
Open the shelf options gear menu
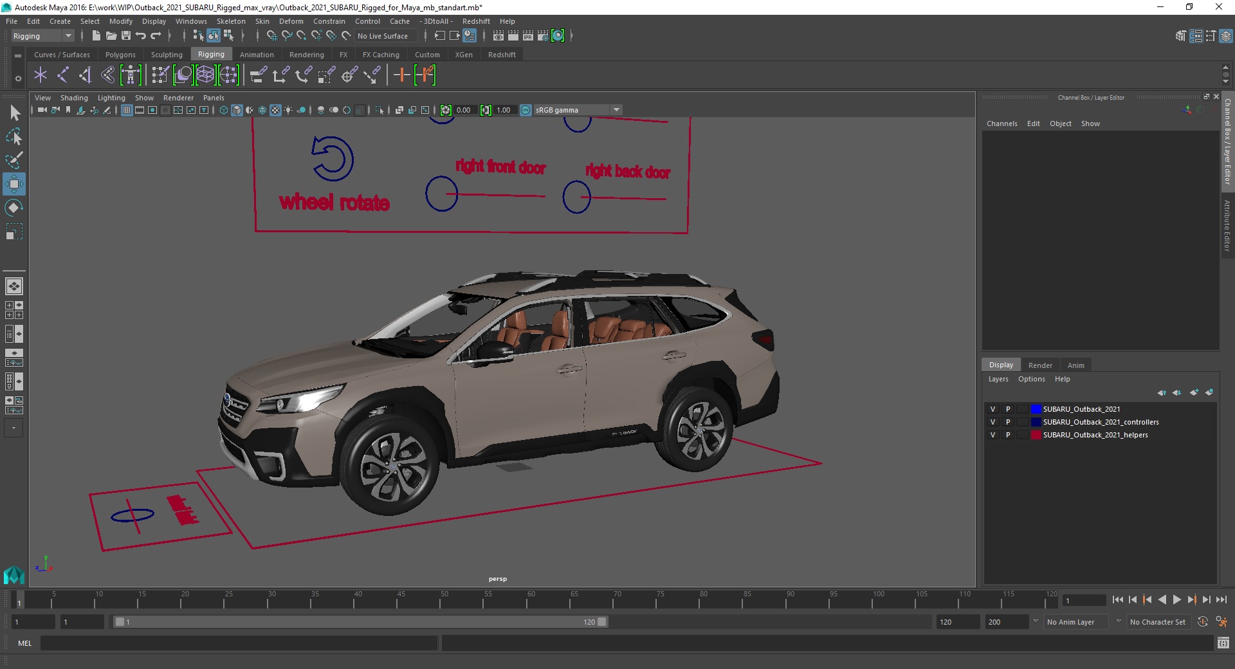(x=18, y=78)
